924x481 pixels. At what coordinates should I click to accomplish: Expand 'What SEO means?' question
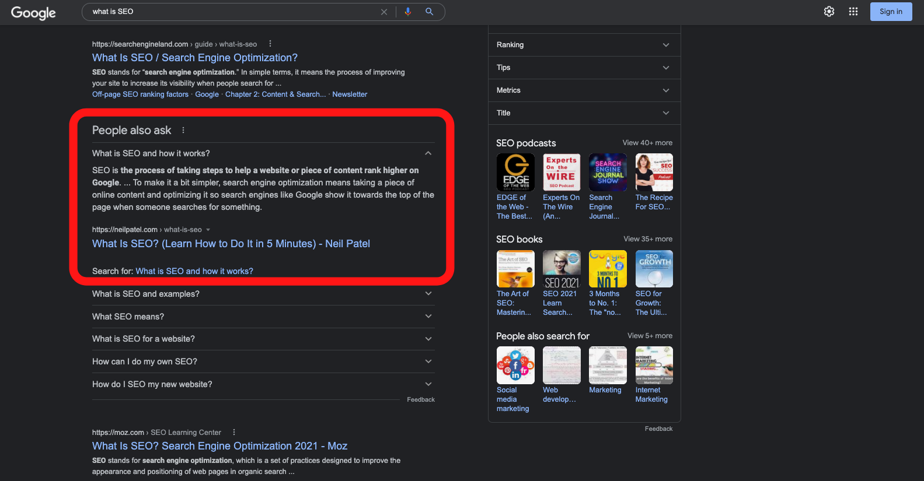[x=263, y=317]
